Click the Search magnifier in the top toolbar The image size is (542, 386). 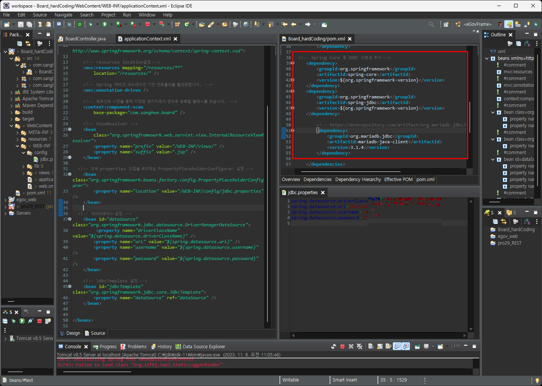tap(431, 24)
